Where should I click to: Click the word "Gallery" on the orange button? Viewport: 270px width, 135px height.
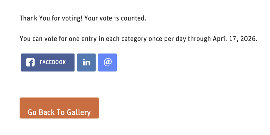point(79,112)
